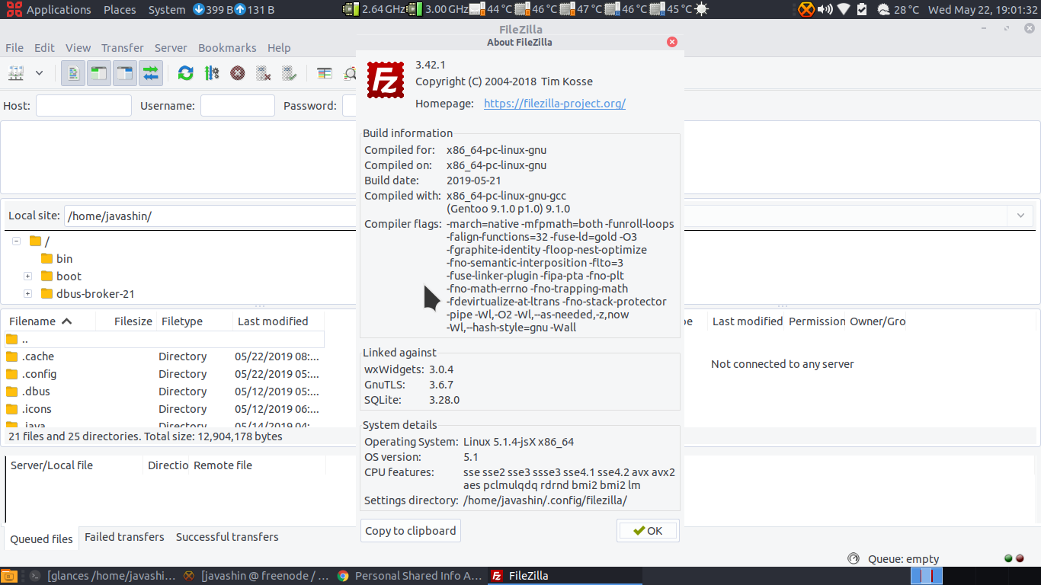Open the Help menu
Image resolution: width=1041 pixels, height=585 pixels.
click(279, 47)
